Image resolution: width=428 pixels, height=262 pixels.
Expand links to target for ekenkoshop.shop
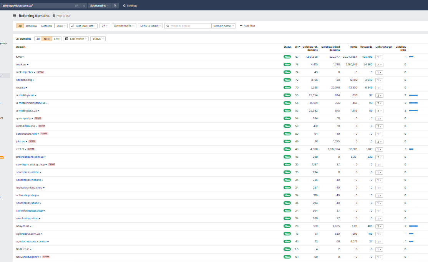click(379, 219)
